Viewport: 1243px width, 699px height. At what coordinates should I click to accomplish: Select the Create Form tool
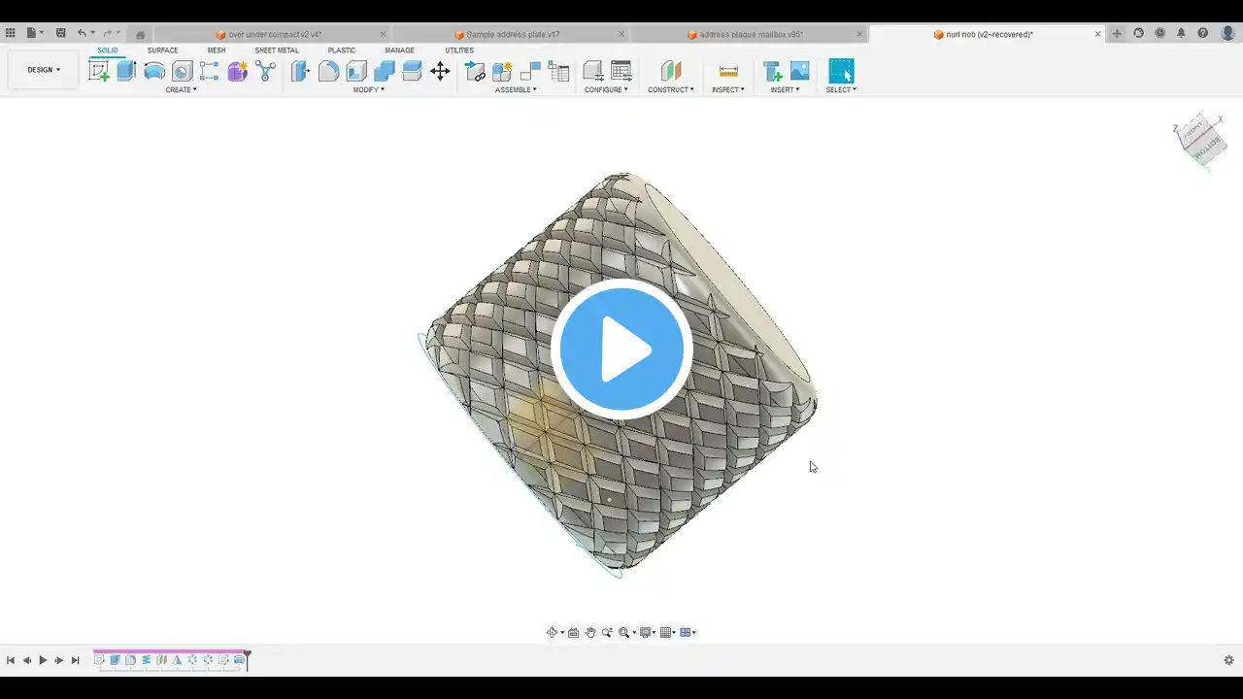(238, 71)
